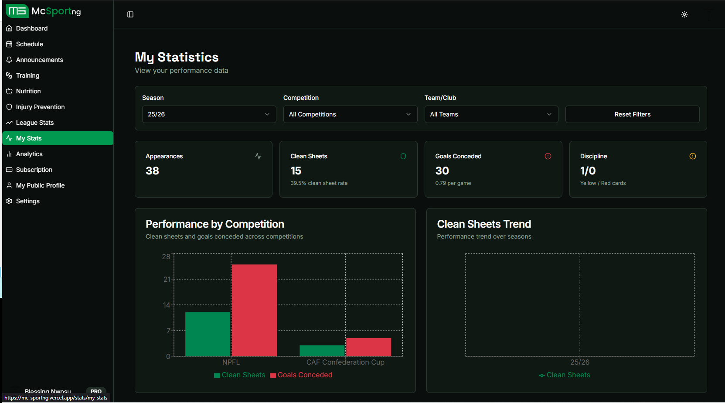The image size is (725, 403).
Task: Click the Goals Conceded red alert icon
Action: click(548, 156)
